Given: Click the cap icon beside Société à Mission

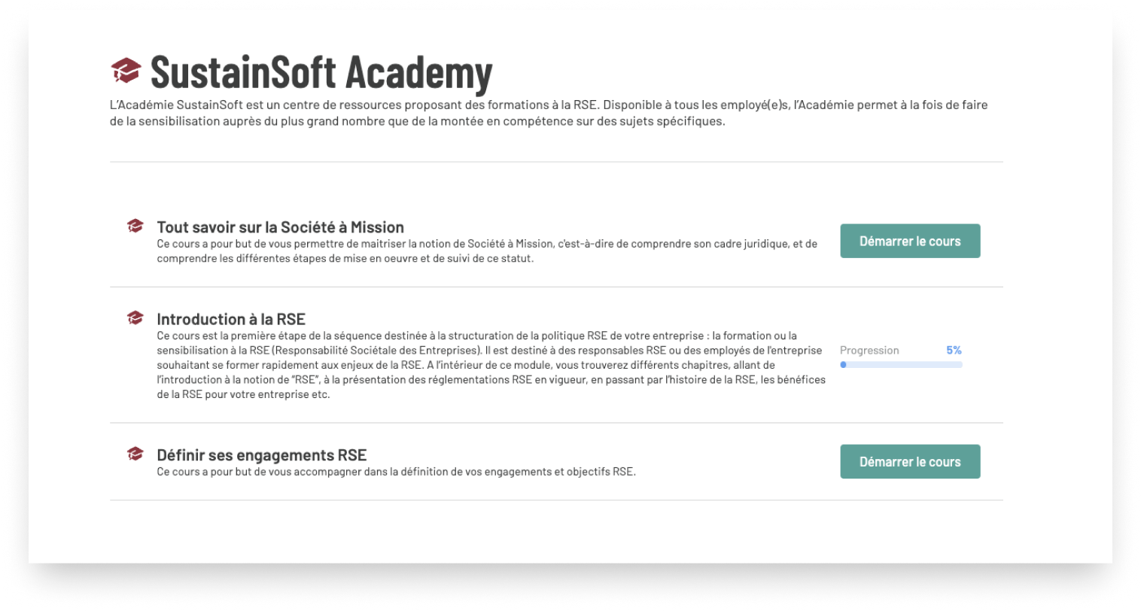Looking at the screenshot, I should [x=135, y=226].
